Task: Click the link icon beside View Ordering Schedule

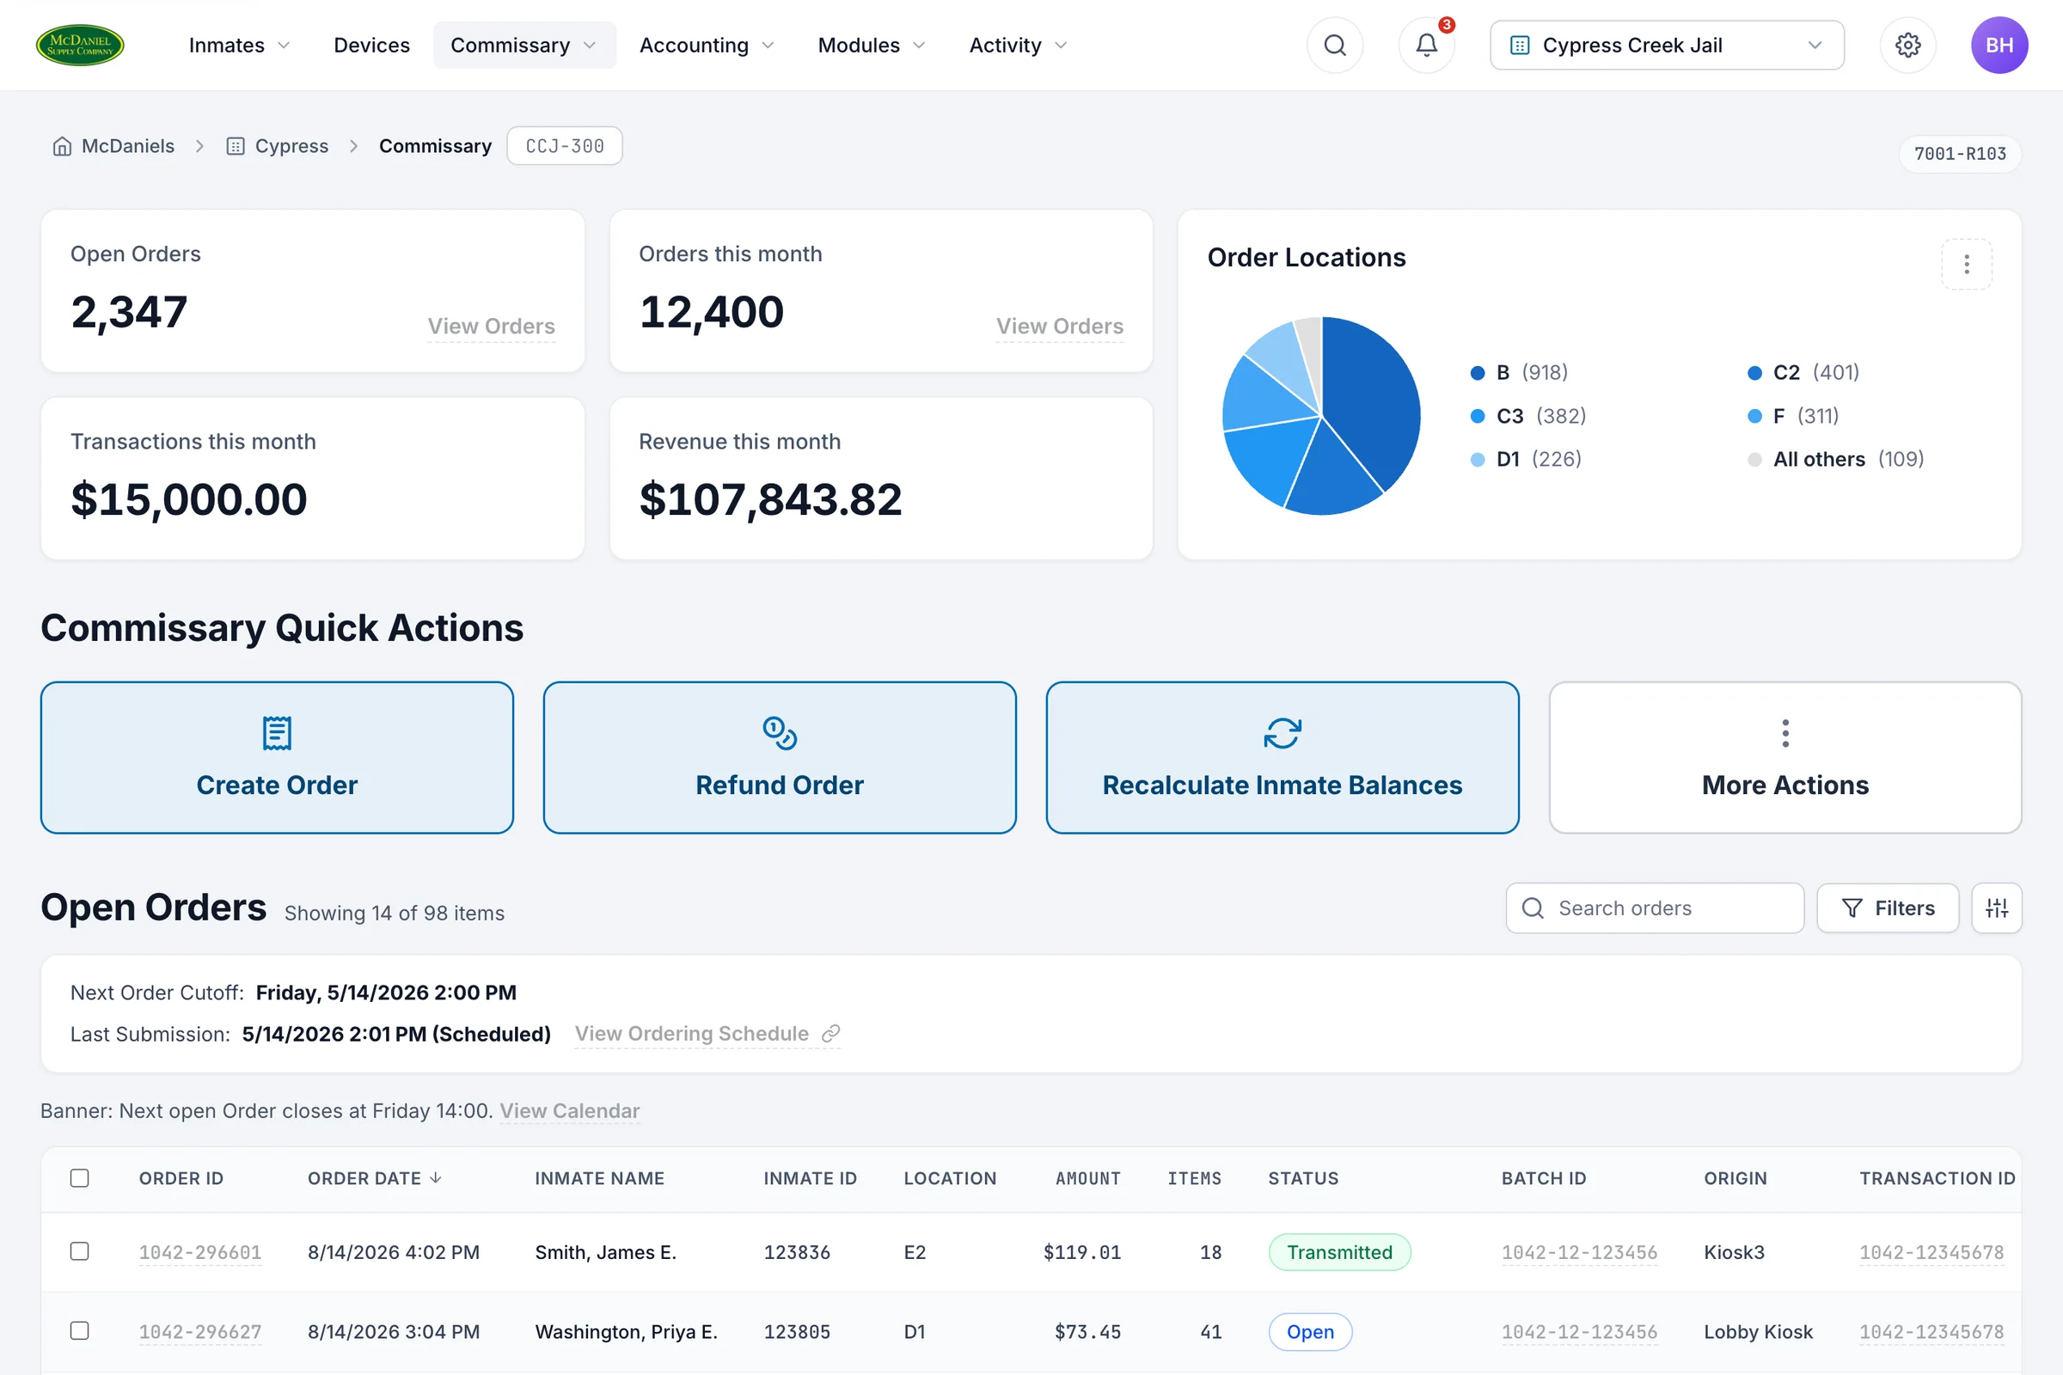Action: click(x=830, y=1034)
